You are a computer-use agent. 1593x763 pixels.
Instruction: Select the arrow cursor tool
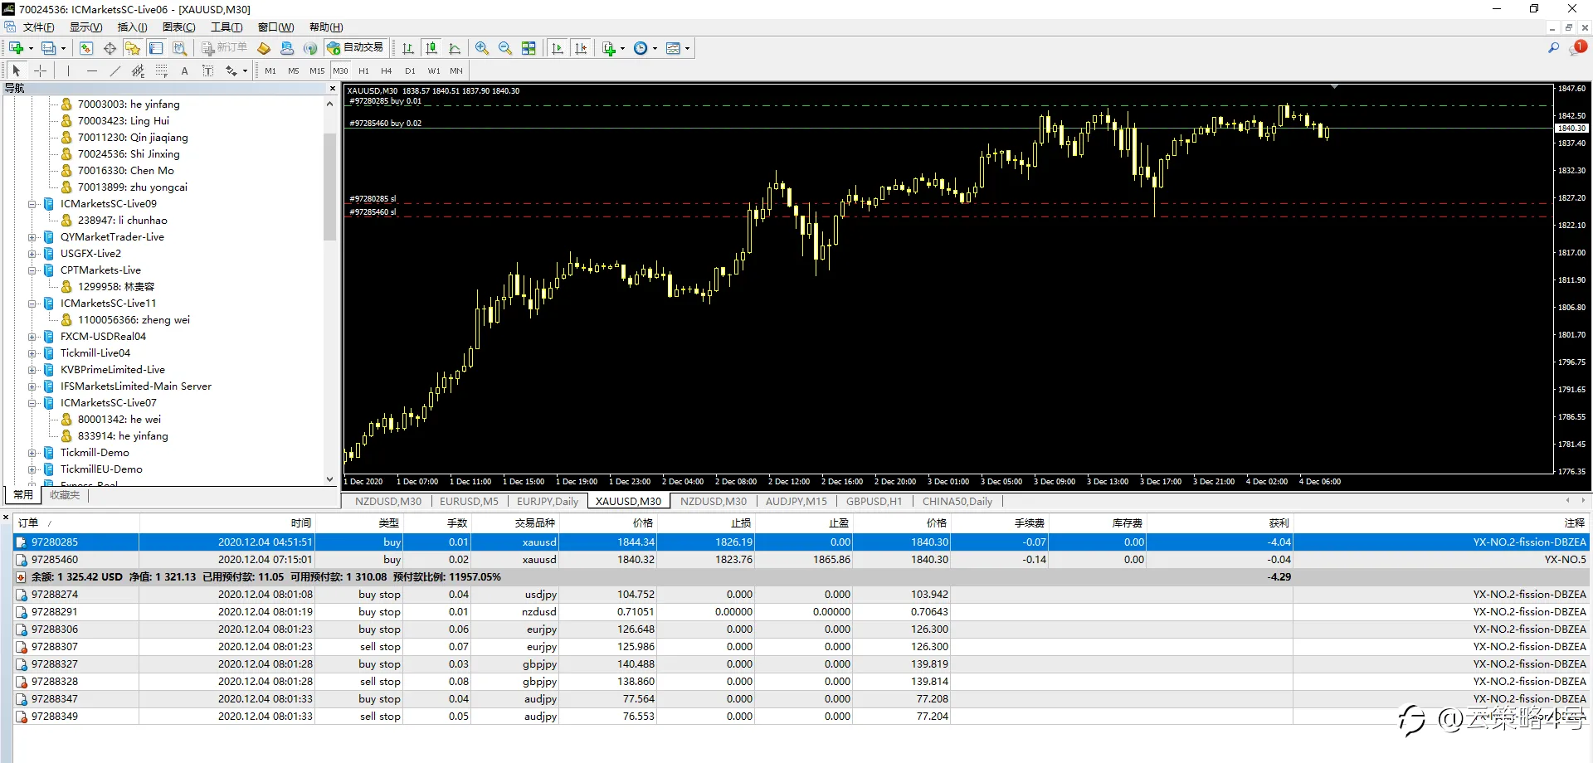click(17, 70)
